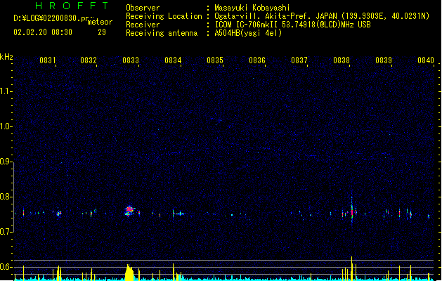
Task: Click the 0832 time marker
Action: coord(89,60)
